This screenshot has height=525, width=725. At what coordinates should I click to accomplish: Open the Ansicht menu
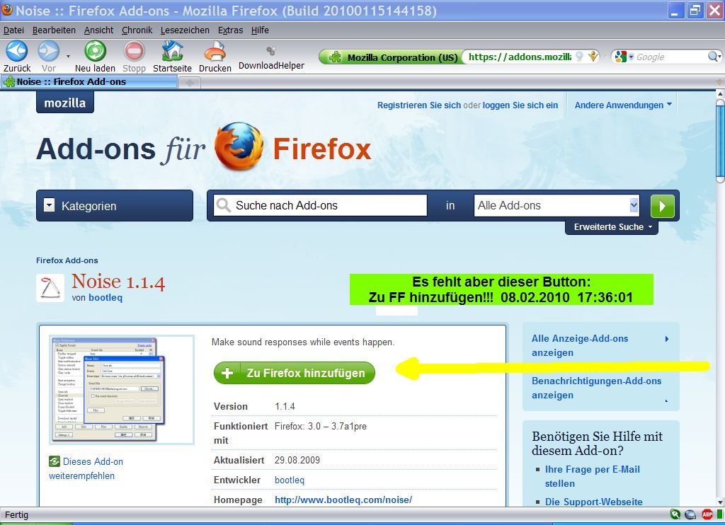(x=98, y=30)
